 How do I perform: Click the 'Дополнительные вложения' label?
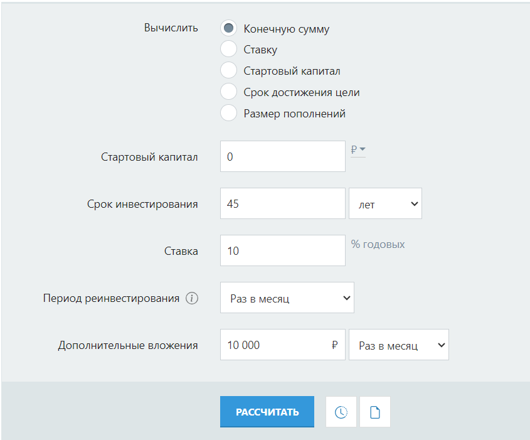pyautogui.click(x=128, y=345)
